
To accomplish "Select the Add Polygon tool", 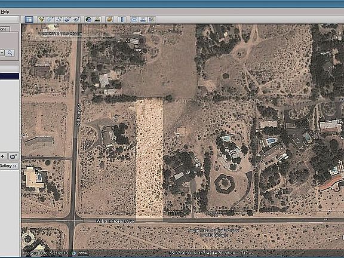I will (x=50, y=20).
